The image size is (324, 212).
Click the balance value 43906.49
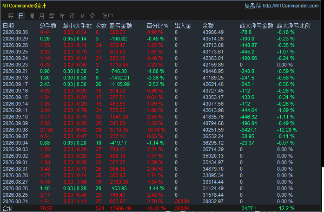pos(213,32)
